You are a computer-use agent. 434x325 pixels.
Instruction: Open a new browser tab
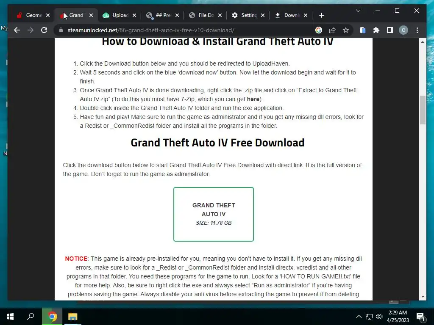click(x=321, y=15)
